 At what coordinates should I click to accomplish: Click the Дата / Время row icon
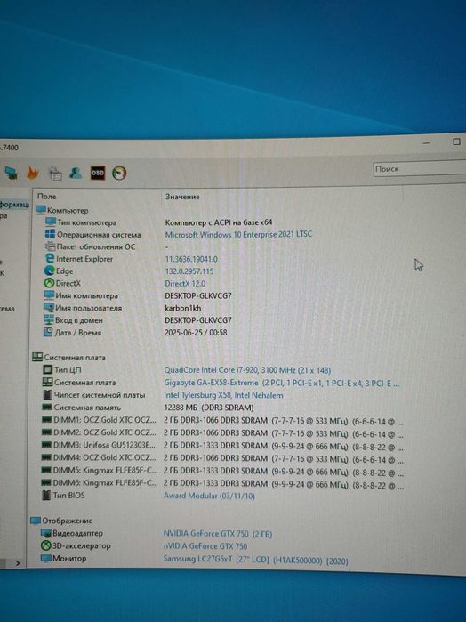48,333
